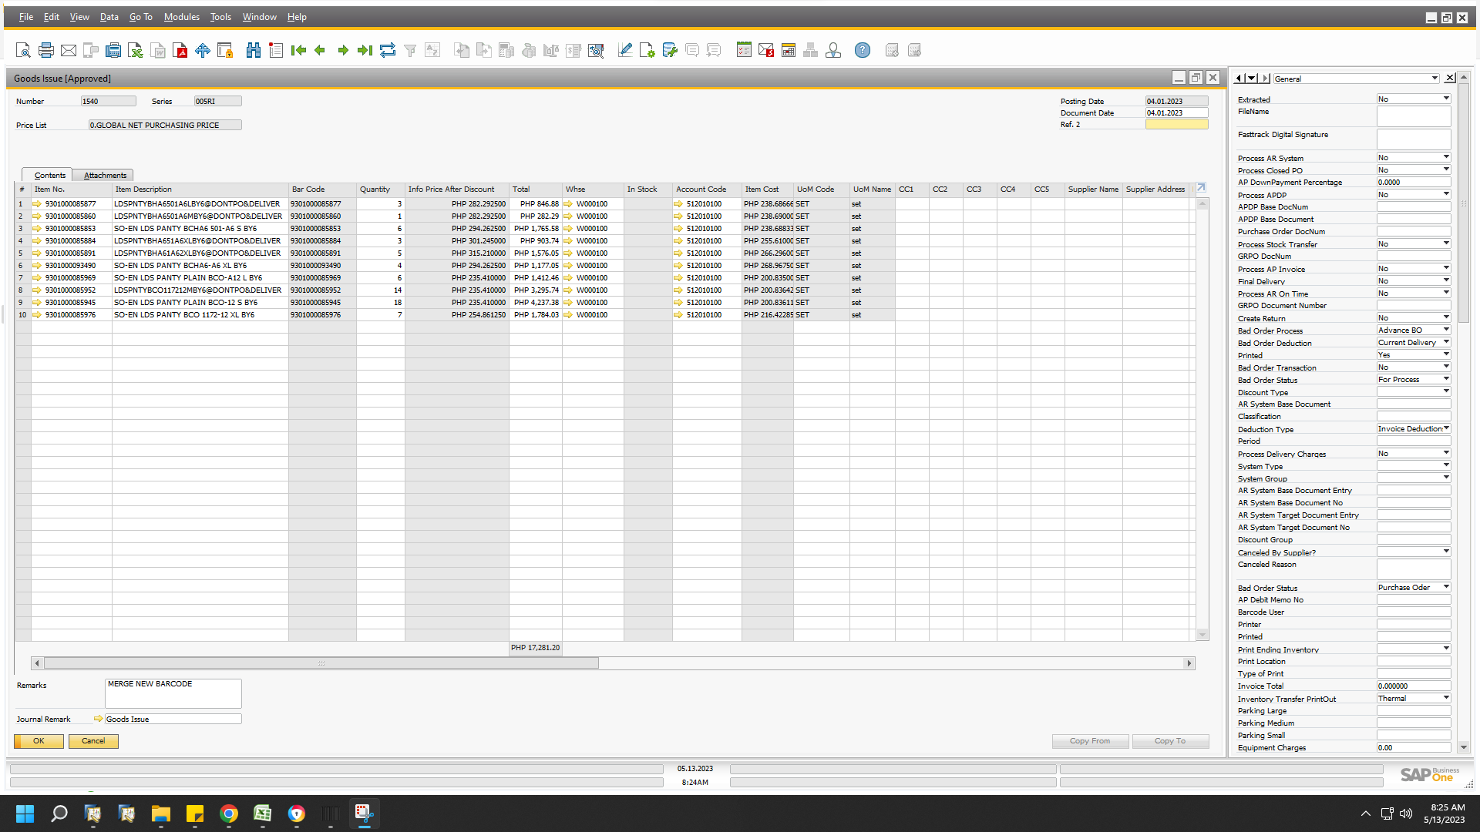Go to the previous record arrow
1480x832 pixels.
pos(321,51)
